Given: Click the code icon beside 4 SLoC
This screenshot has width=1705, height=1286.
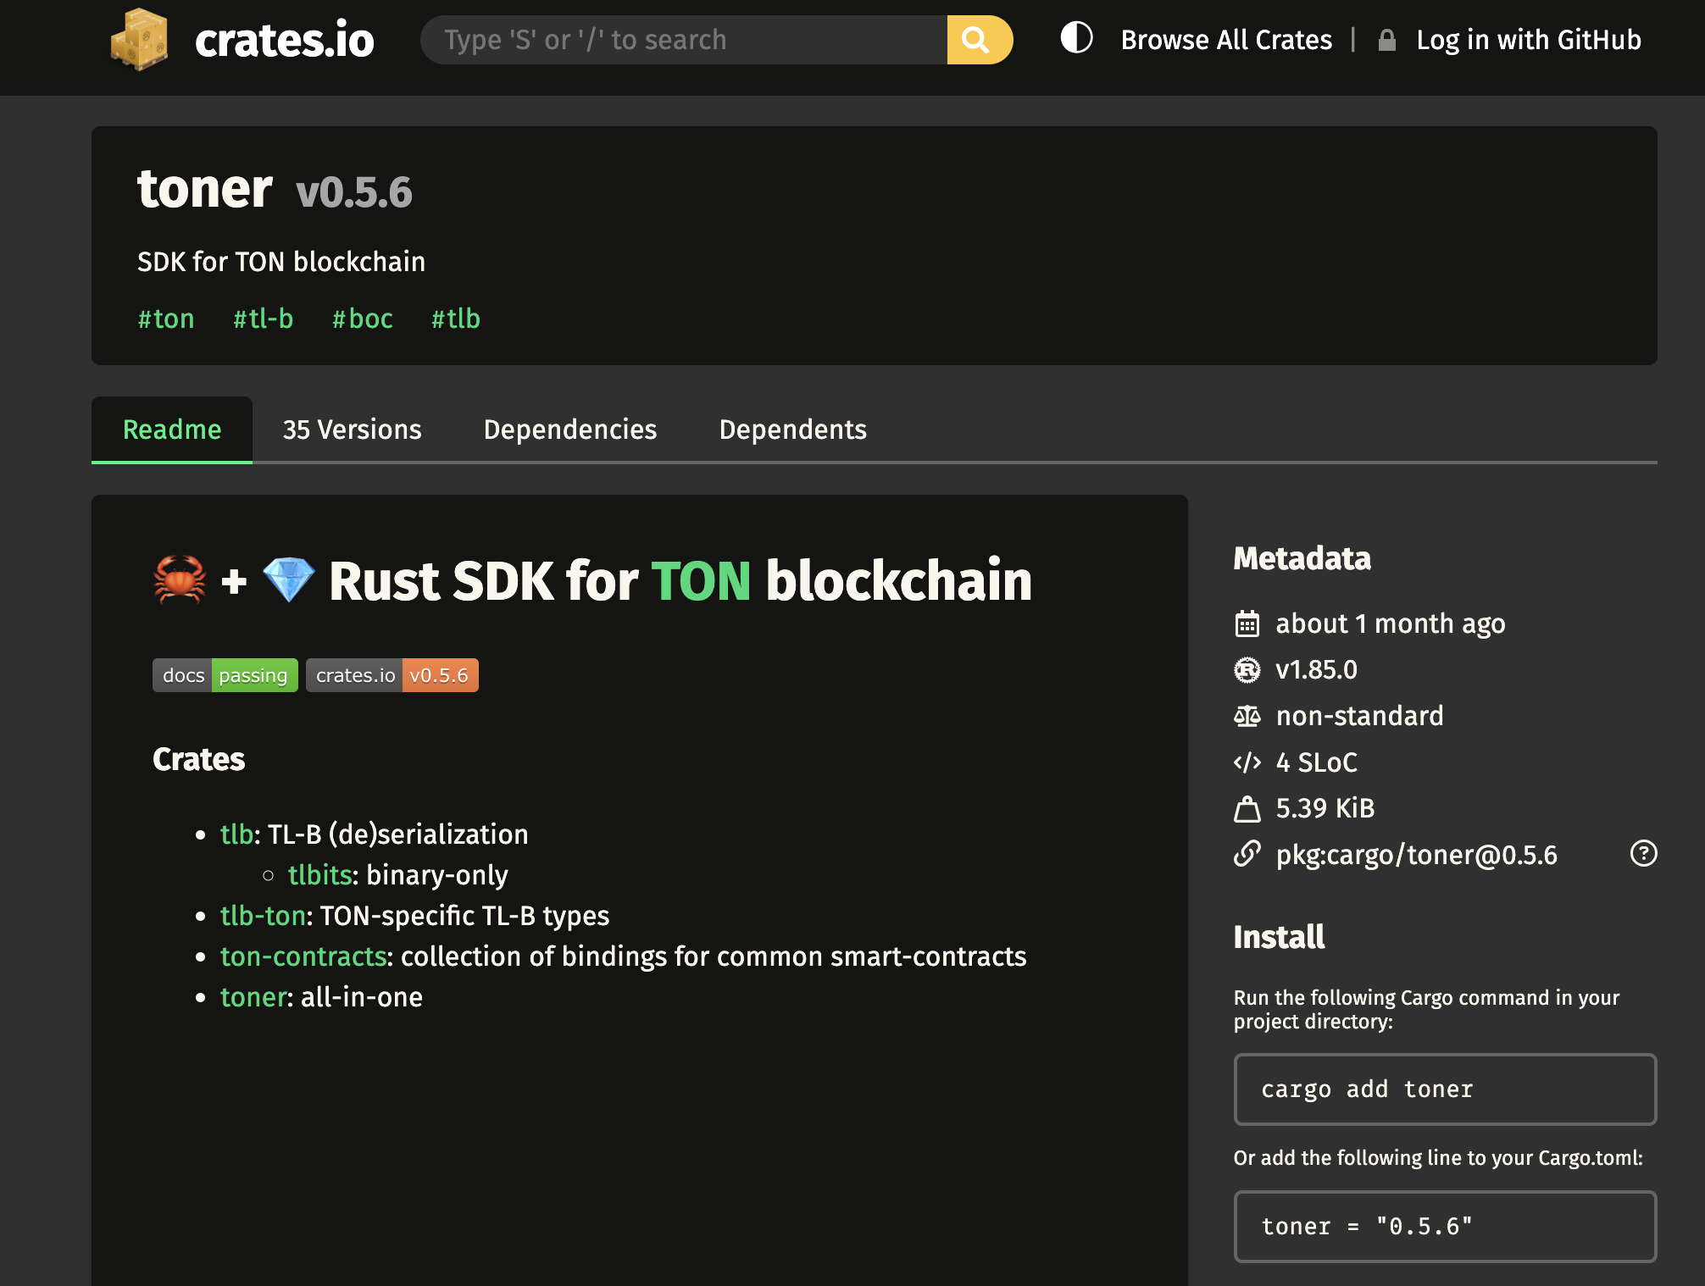Looking at the screenshot, I should pyautogui.click(x=1247, y=762).
